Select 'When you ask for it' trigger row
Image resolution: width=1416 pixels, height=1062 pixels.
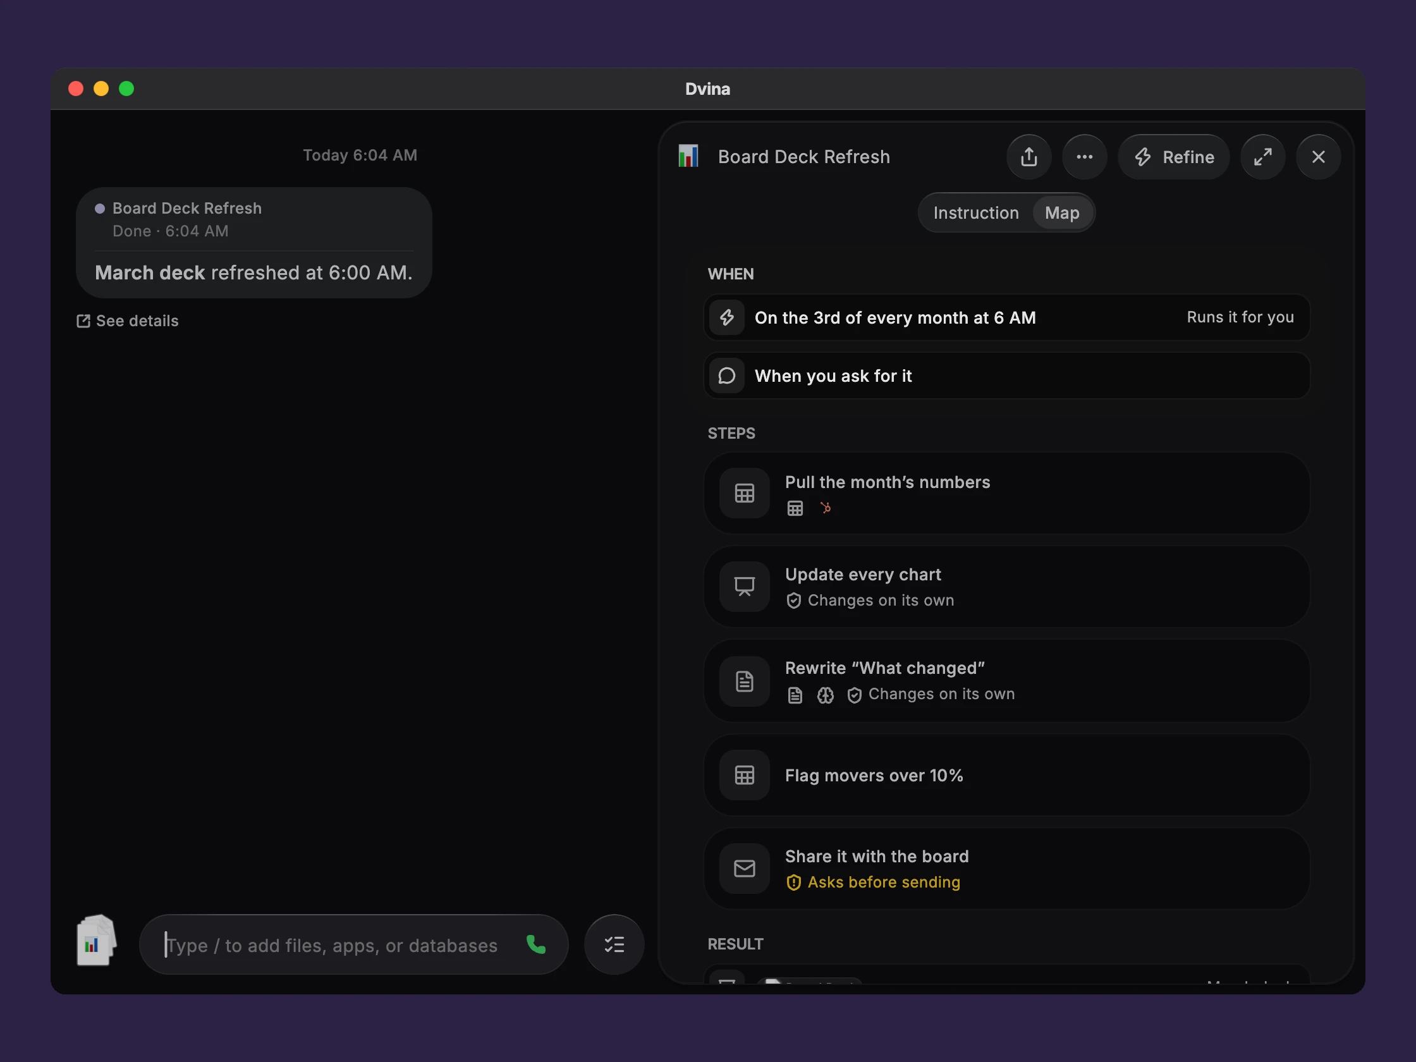coord(1006,375)
